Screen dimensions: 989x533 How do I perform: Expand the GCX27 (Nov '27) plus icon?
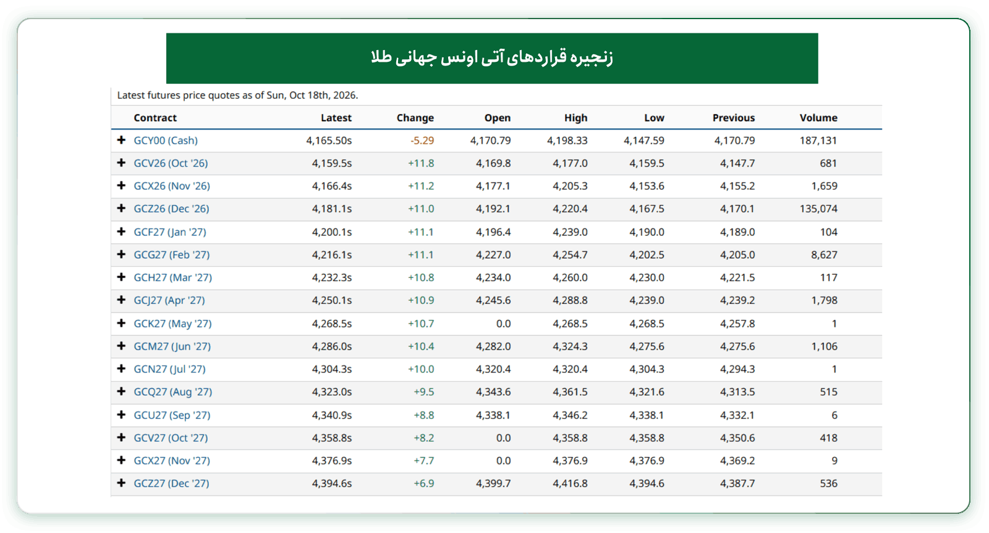click(121, 461)
